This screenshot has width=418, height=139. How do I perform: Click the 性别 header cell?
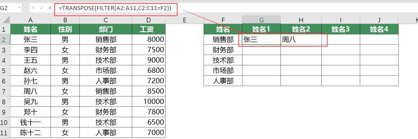click(x=65, y=29)
